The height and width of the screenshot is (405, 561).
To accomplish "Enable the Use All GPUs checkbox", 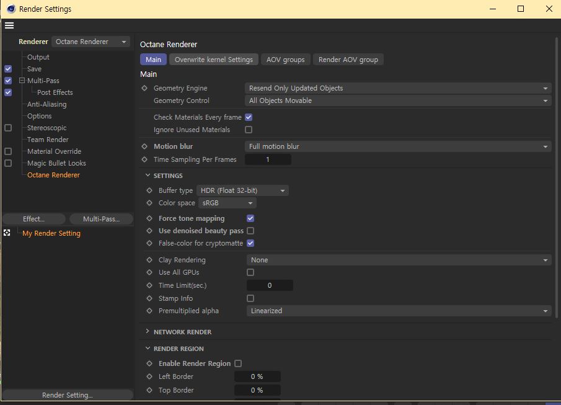I will pyautogui.click(x=250, y=272).
